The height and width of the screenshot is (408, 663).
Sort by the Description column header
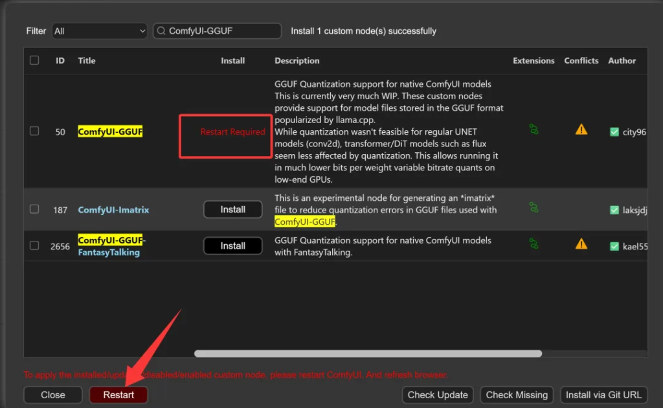297,61
